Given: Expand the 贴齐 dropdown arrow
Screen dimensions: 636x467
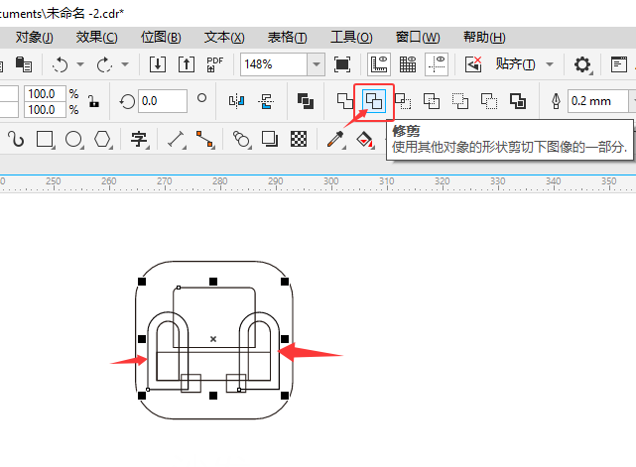Looking at the screenshot, I should pos(550,64).
